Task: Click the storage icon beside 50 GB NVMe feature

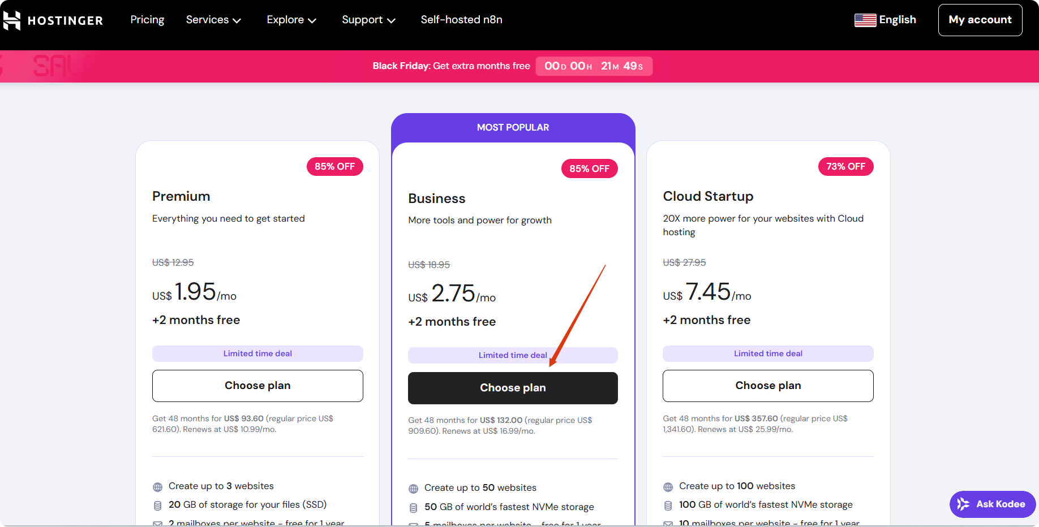Action: click(413, 507)
